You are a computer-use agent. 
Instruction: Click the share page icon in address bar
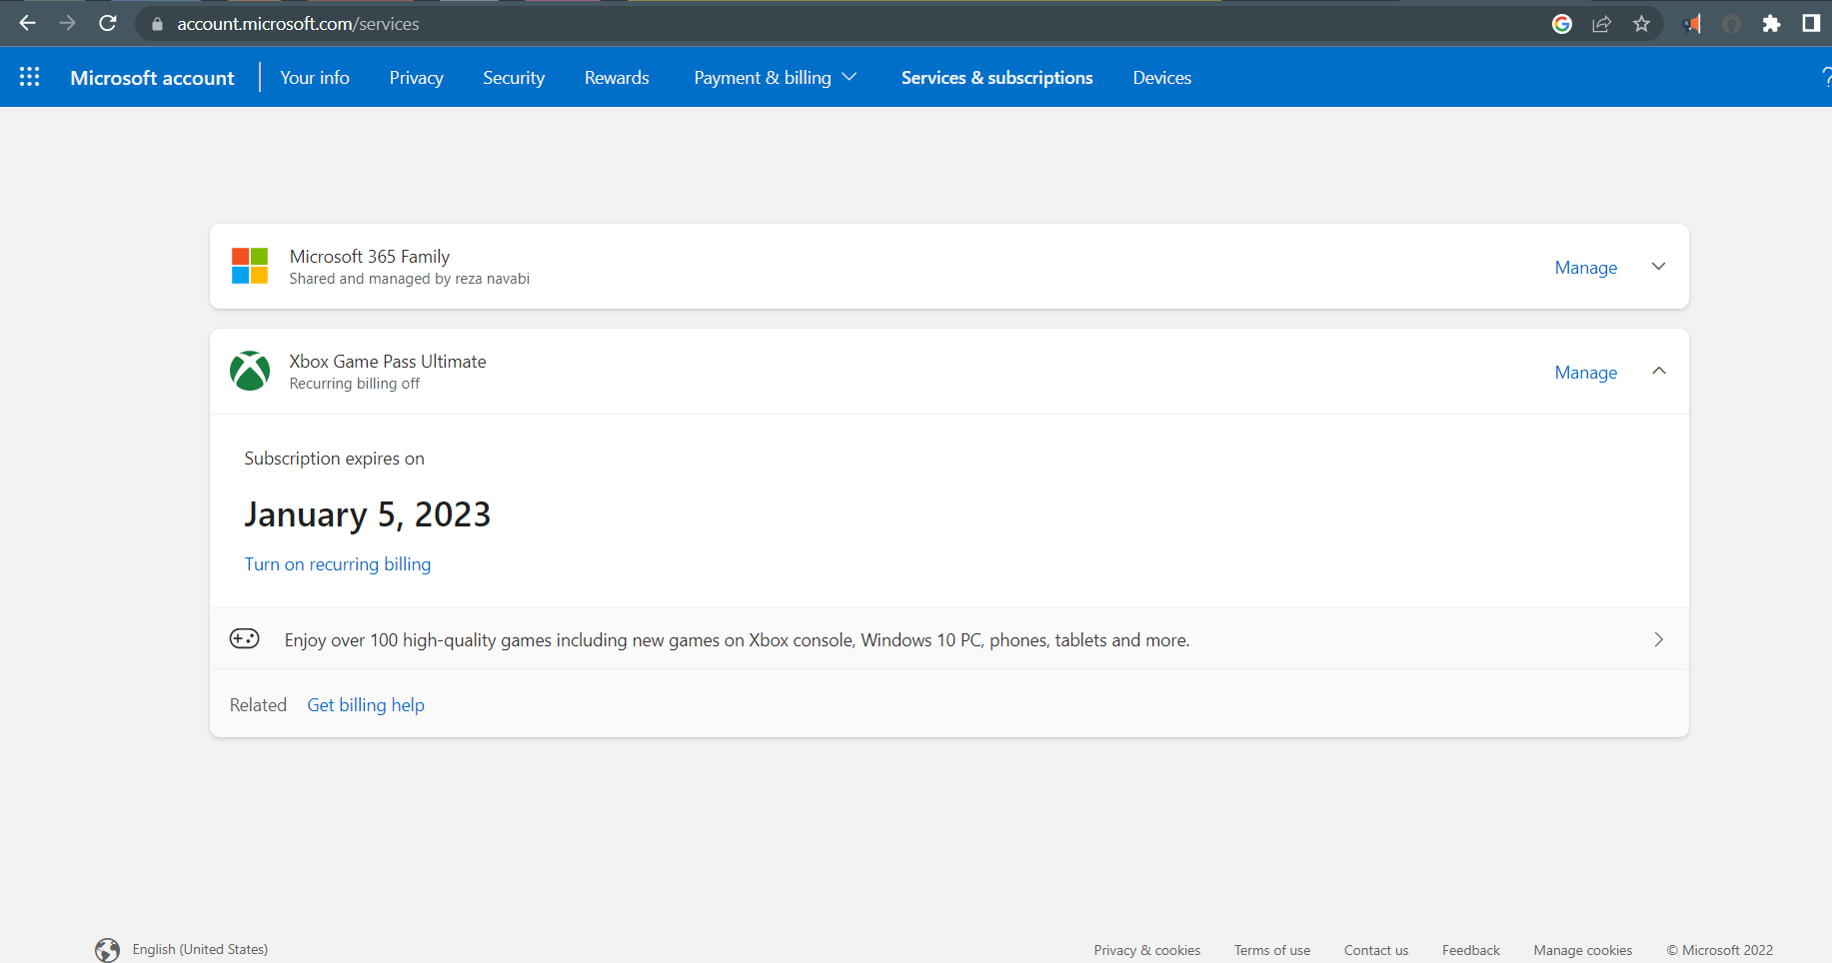1601,24
